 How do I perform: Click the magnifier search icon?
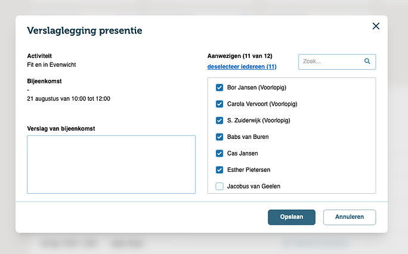coord(367,61)
